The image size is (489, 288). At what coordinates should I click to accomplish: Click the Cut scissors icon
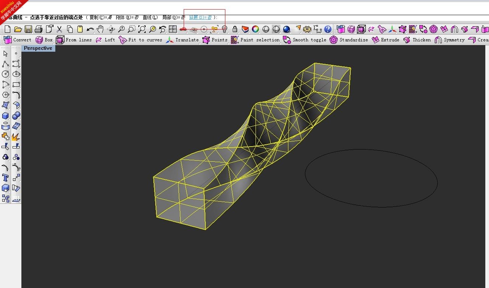tap(59, 29)
